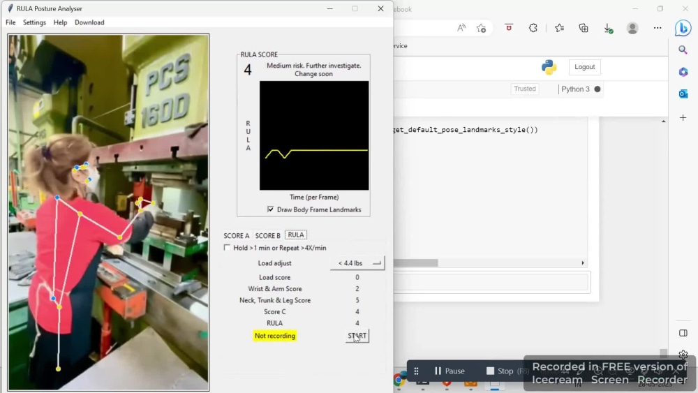Toggle Draw Body Frame Landmarks checkbox
This screenshot has width=698, height=393.
(x=270, y=209)
